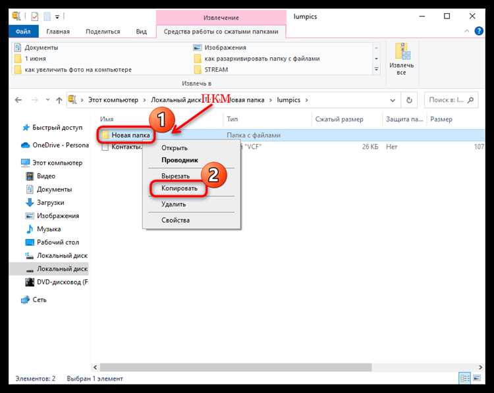This screenshot has width=494, height=393.
Task: Click lumpics in the address path
Action: coord(288,100)
